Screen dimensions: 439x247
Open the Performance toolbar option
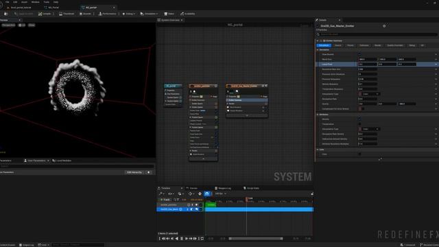(107, 14)
